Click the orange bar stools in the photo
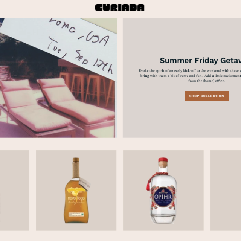Viewport: 241px width, 241px height. tap(87, 87)
